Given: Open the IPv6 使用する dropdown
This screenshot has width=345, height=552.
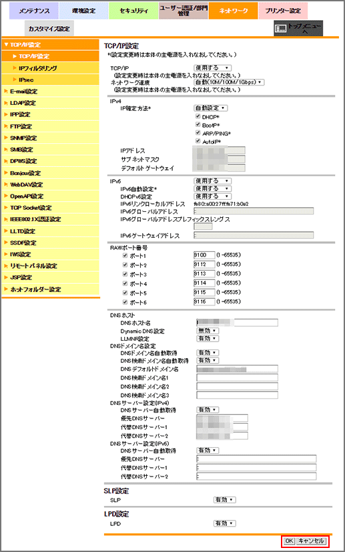Looking at the screenshot, I should (x=212, y=181).
